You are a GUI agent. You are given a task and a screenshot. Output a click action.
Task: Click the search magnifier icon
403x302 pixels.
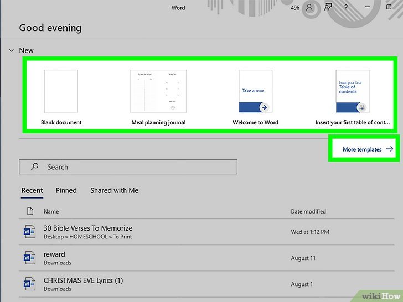pyautogui.click(x=34, y=167)
